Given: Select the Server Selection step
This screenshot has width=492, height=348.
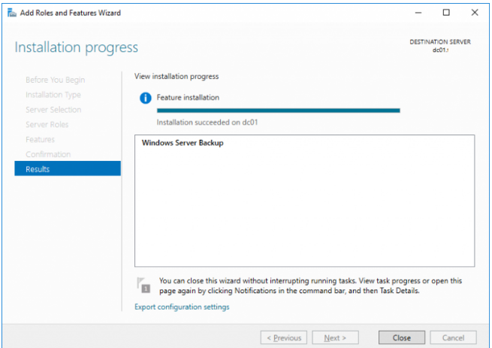Looking at the screenshot, I should (x=53, y=110).
